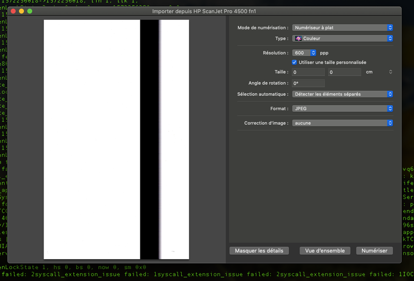
Task: Zoom the scanner window with green button
Action: [30, 11]
